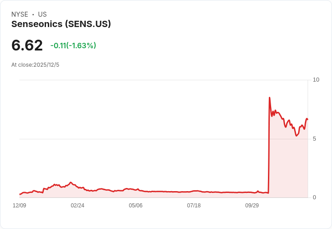The height and width of the screenshot is (229, 332).
Task: Click the lowest dip after the price spike
Action: click(296, 135)
